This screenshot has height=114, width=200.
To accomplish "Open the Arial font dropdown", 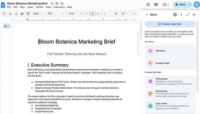I will click(x=75, y=13).
